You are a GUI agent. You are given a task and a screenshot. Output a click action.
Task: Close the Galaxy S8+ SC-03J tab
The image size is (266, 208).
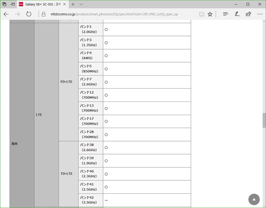click(x=65, y=4)
